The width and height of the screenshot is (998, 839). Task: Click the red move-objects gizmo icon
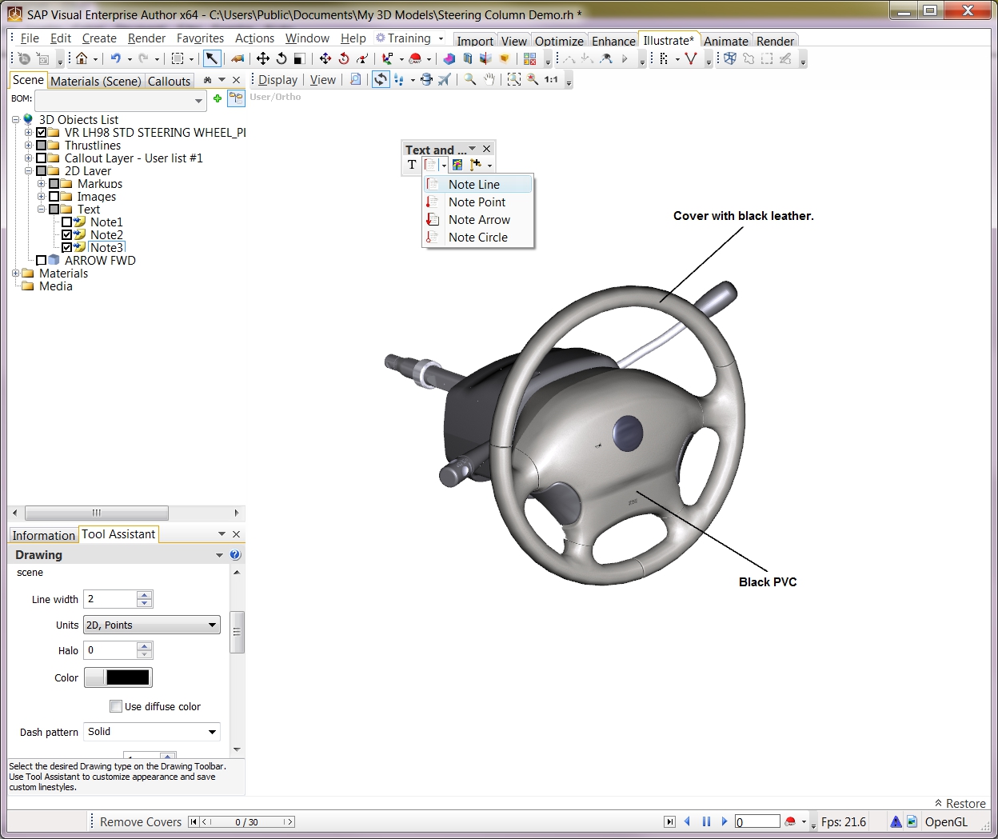point(325,58)
